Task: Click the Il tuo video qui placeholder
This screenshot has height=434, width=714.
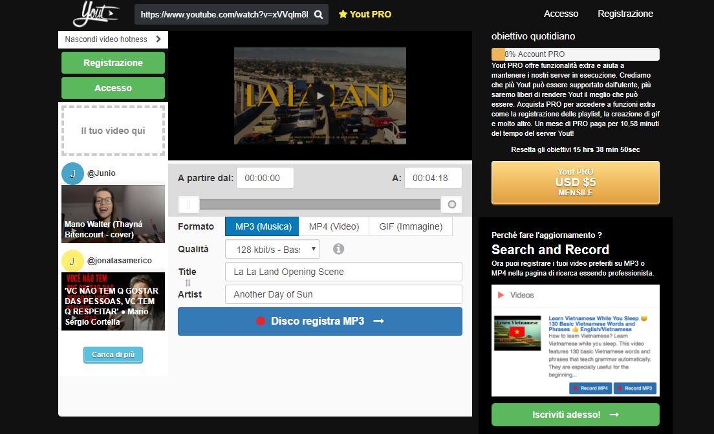Action: (x=113, y=131)
